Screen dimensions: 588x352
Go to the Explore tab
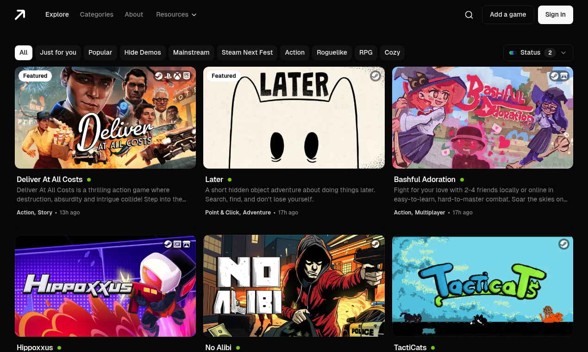pos(57,15)
